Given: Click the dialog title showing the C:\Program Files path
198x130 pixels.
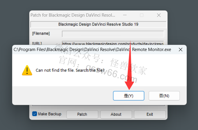Looking at the screenshot, I should point(92,50).
